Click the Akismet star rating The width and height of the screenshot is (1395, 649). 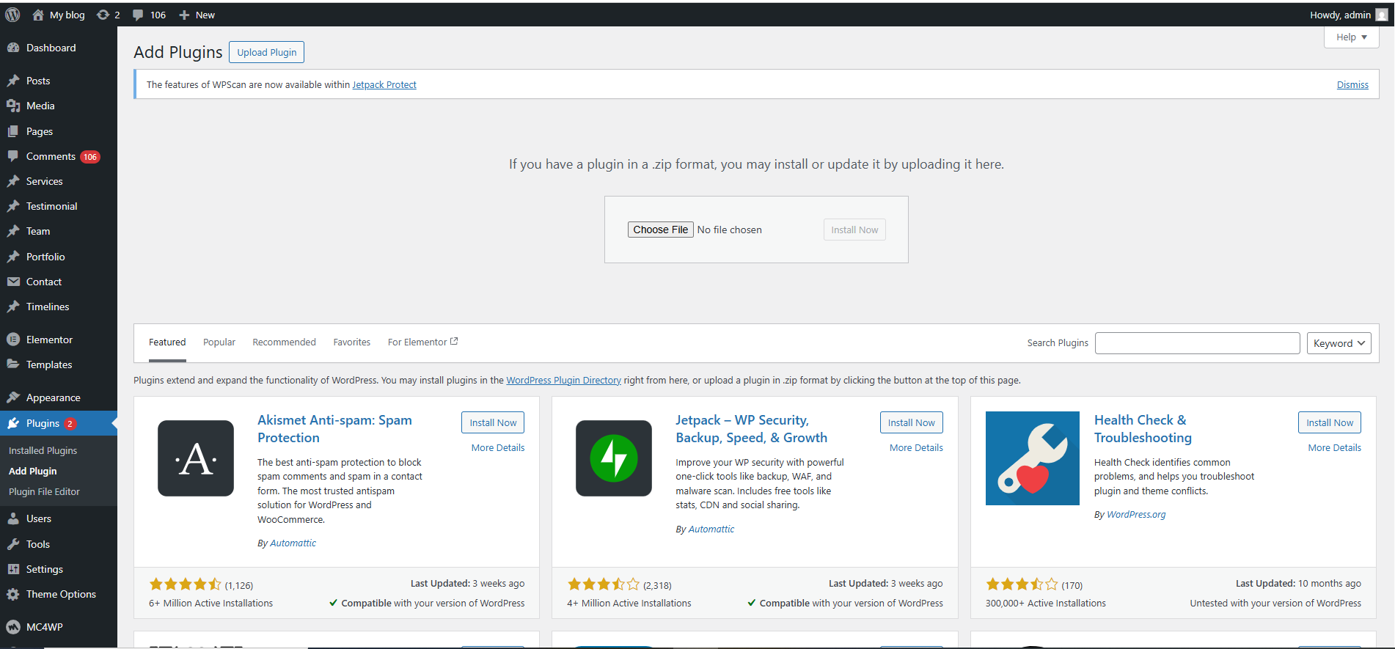185,584
